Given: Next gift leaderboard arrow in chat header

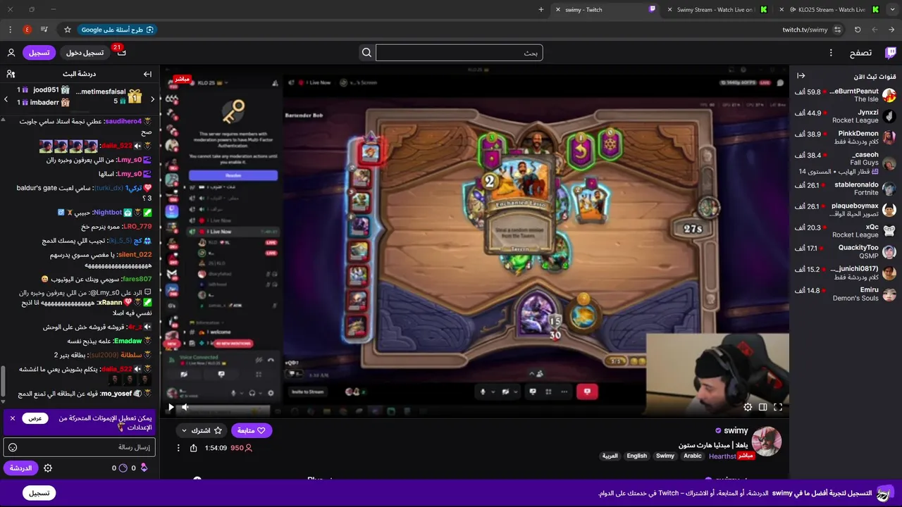Looking at the screenshot, I should pos(6,99).
